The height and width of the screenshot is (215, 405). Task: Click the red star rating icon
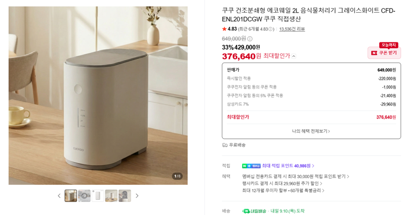(x=224, y=29)
